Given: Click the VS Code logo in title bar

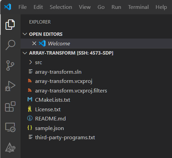Looking at the screenshot, I should [8, 7].
